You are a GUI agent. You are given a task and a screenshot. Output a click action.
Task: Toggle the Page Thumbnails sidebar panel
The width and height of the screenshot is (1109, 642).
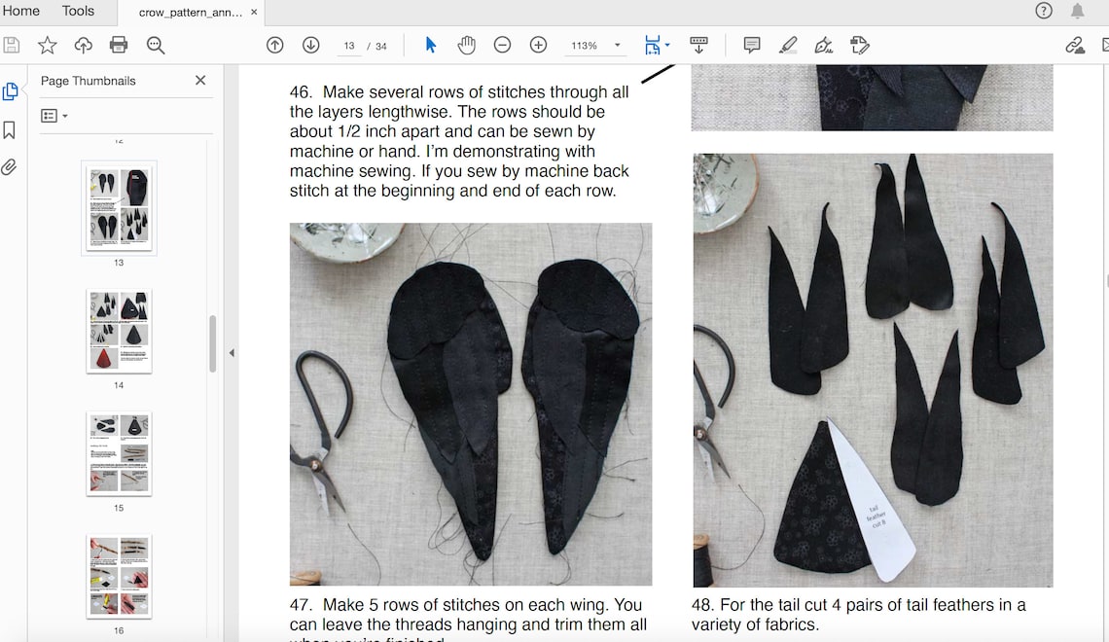pyautogui.click(x=11, y=89)
